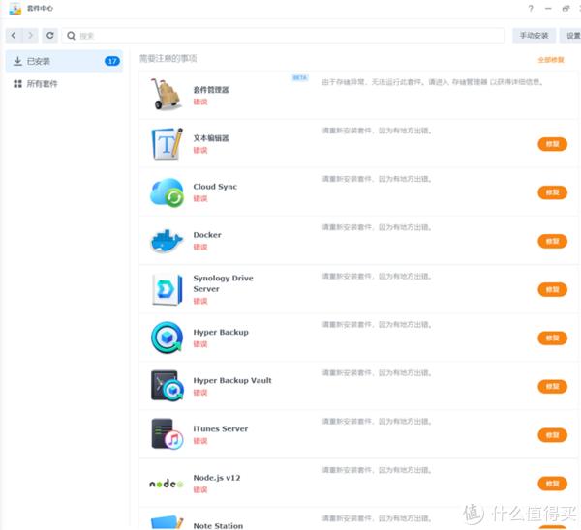
Task: Repair the Synology Drive Server package
Action: coord(553,289)
